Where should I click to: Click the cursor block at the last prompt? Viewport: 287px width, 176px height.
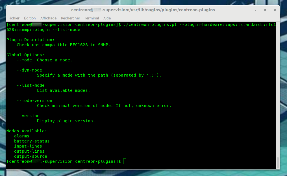pos(125,161)
